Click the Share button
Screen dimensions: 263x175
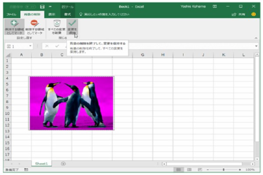[238, 14]
